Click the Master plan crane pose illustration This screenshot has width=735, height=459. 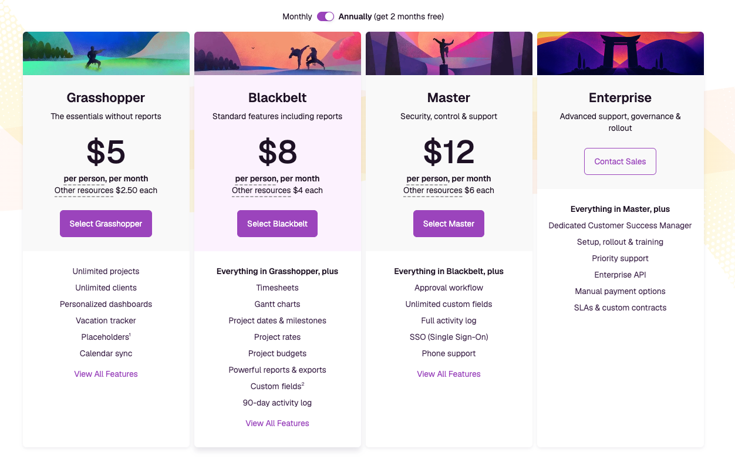pyautogui.click(x=449, y=53)
